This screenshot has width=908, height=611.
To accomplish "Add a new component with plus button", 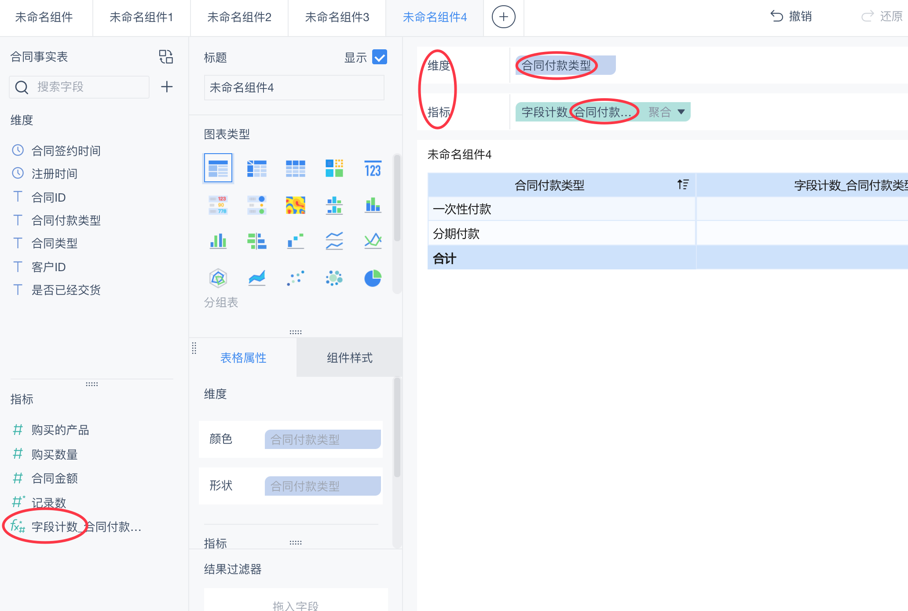I will click(503, 17).
